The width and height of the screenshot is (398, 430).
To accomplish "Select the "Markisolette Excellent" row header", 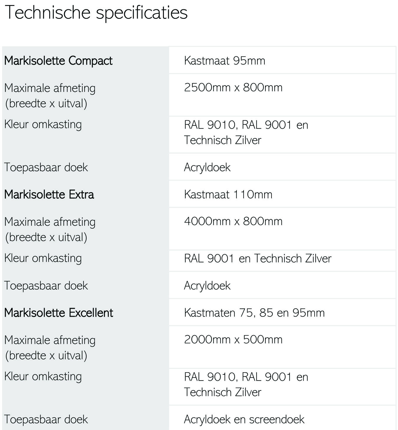I will click(59, 313).
